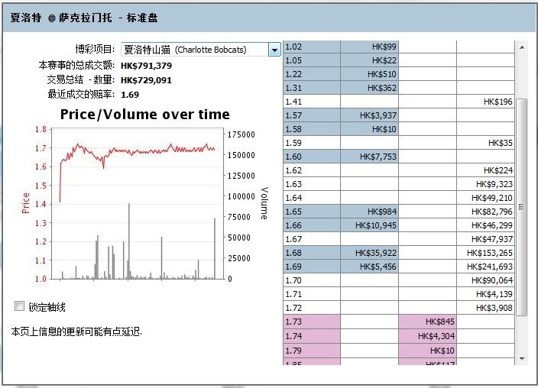The height and width of the screenshot is (388, 538).
Task: Click the HK$90,064 amount at price 1.70
Action: pos(486,280)
